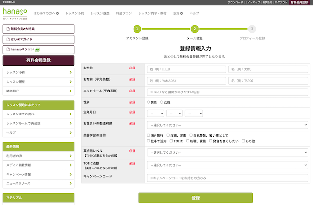Click the chevron on sidebar ヘルプ
The width and height of the screenshot is (313, 205).
click(x=70, y=132)
